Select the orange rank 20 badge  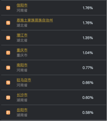point(8,98)
